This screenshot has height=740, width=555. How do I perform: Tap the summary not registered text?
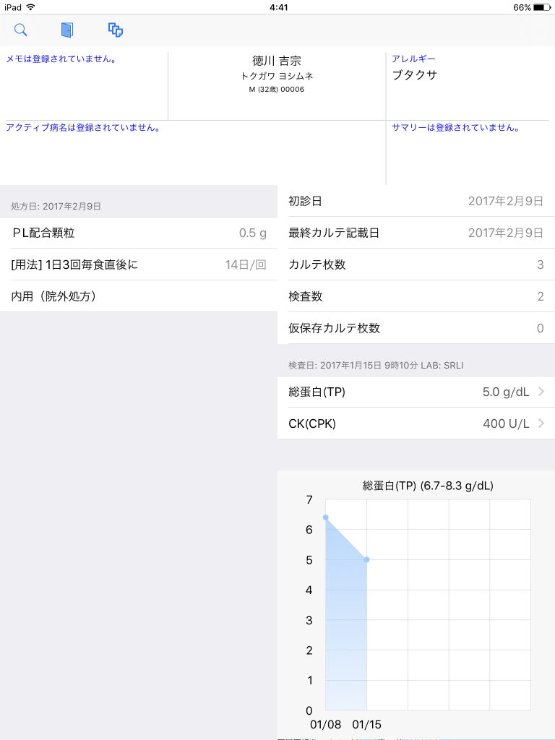coord(456,127)
